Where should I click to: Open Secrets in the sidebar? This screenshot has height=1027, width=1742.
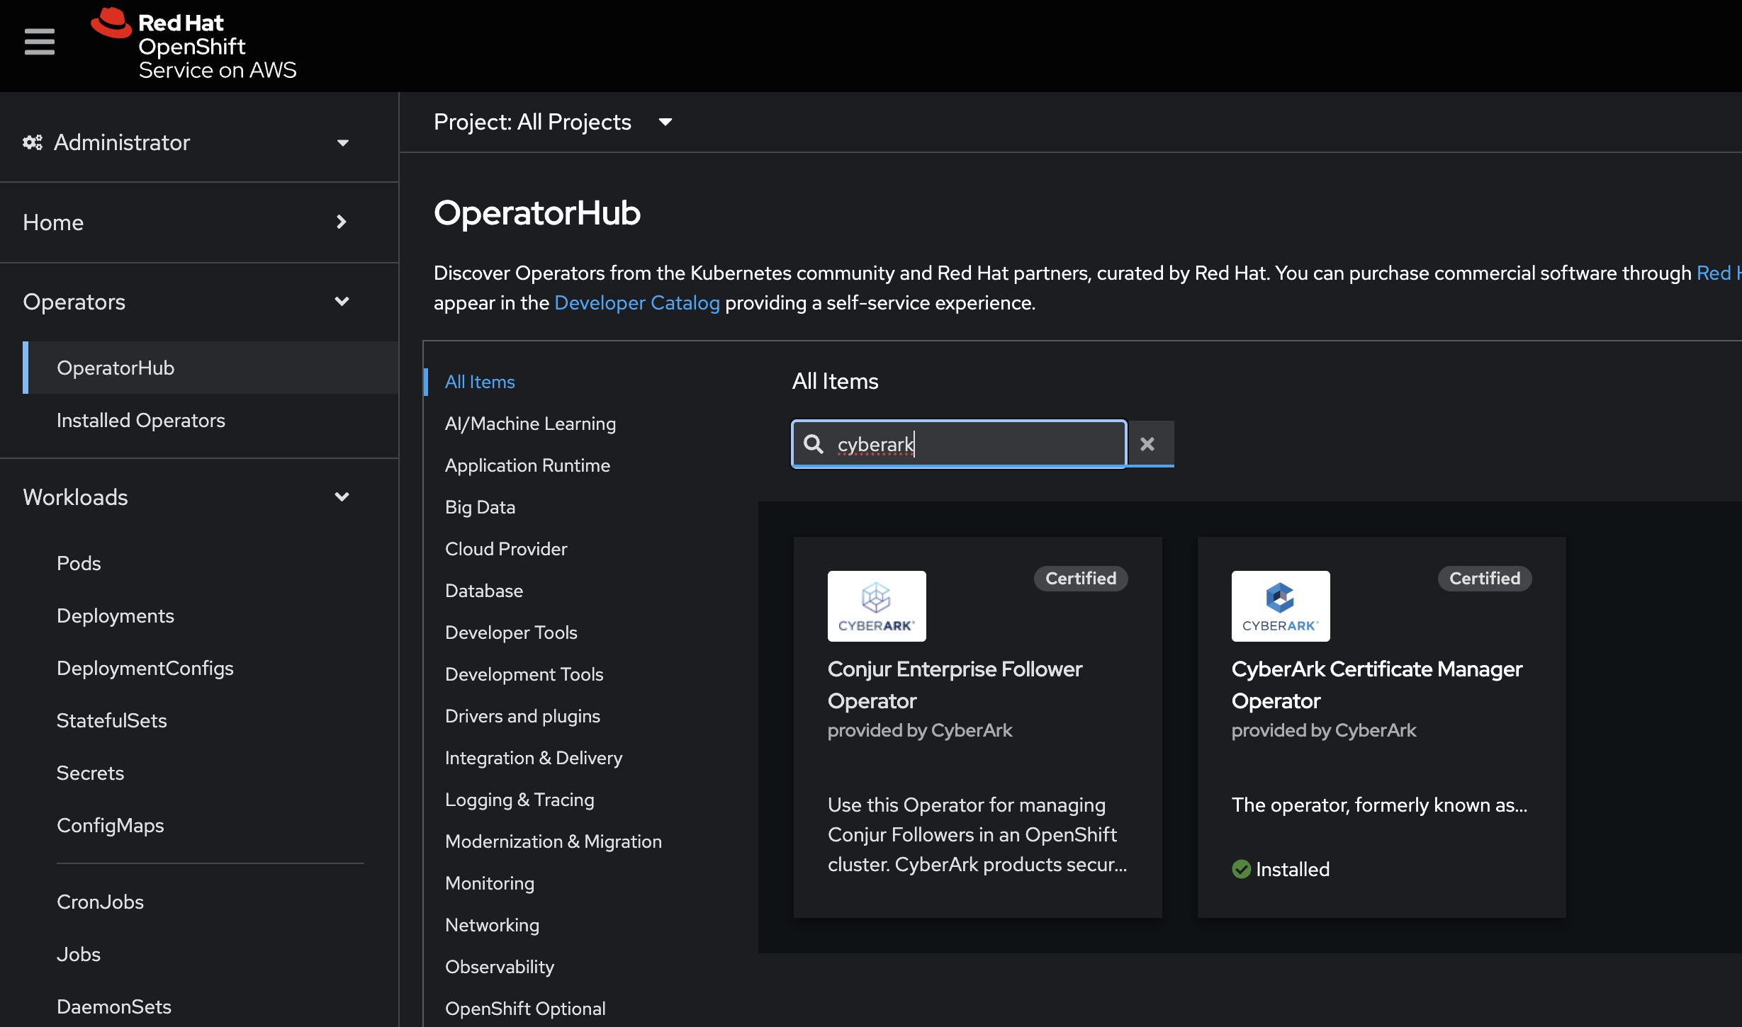tap(91, 773)
